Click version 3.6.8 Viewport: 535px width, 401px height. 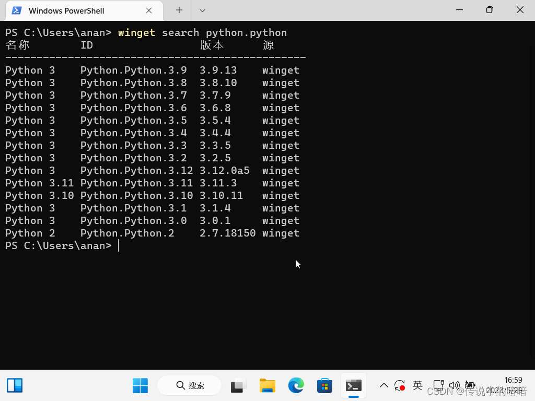[x=215, y=108]
